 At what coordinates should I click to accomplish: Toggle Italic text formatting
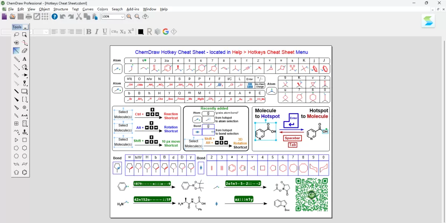coord(97,32)
